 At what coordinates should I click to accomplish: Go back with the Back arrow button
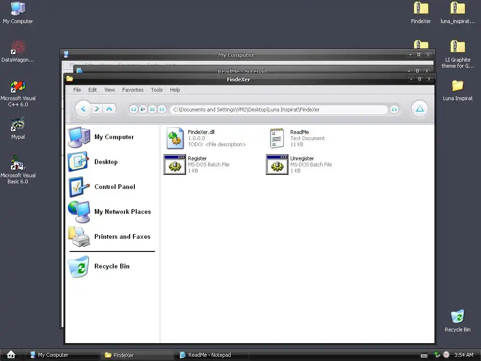83,109
